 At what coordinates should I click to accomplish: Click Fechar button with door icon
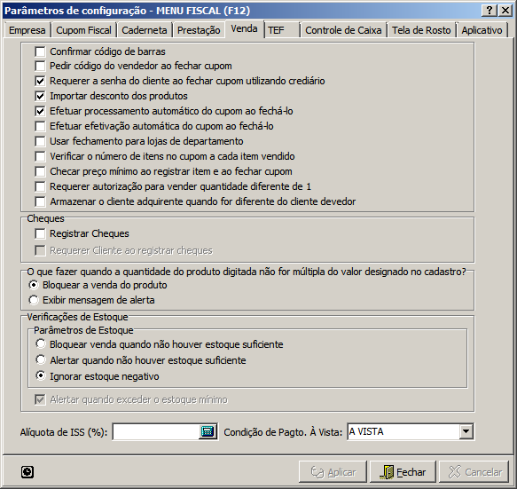point(403,472)
